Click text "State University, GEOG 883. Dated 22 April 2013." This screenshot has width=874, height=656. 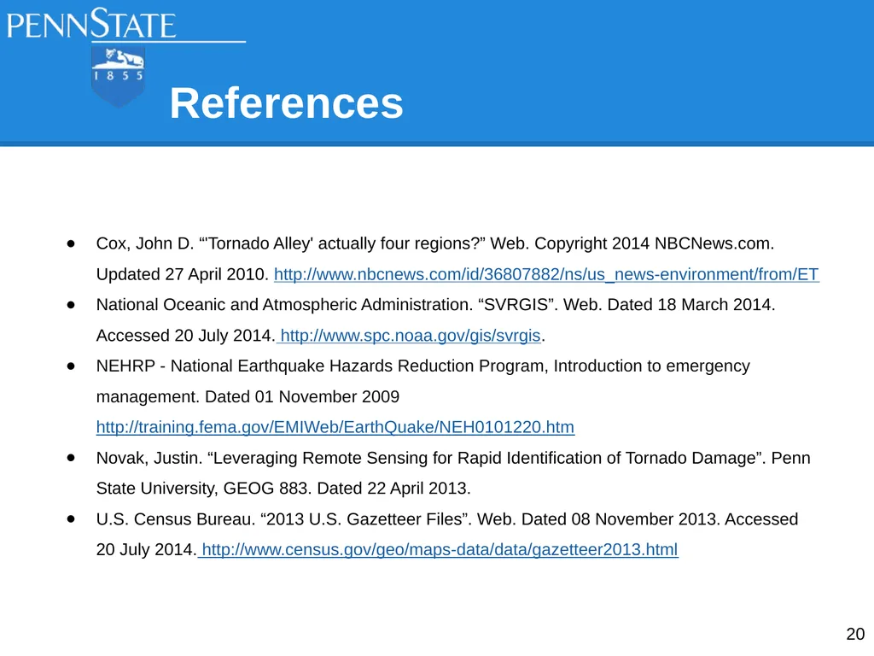pos(283,489)
